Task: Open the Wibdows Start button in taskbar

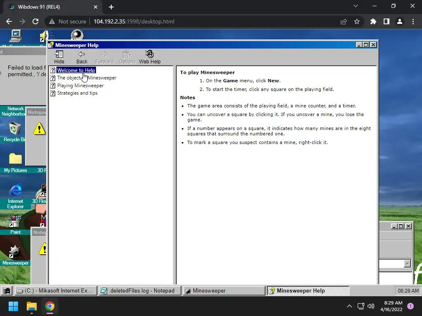Action: click(7, 291)
